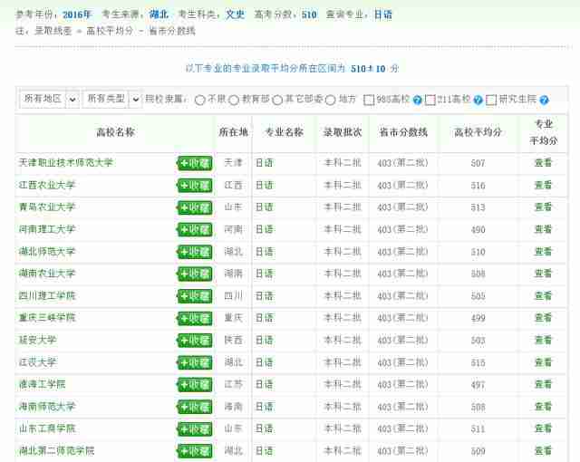Open the 所有类型 type dropdown

112,99
